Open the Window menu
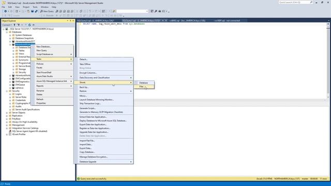Viewport: 331px width, 186px height. 44,7
